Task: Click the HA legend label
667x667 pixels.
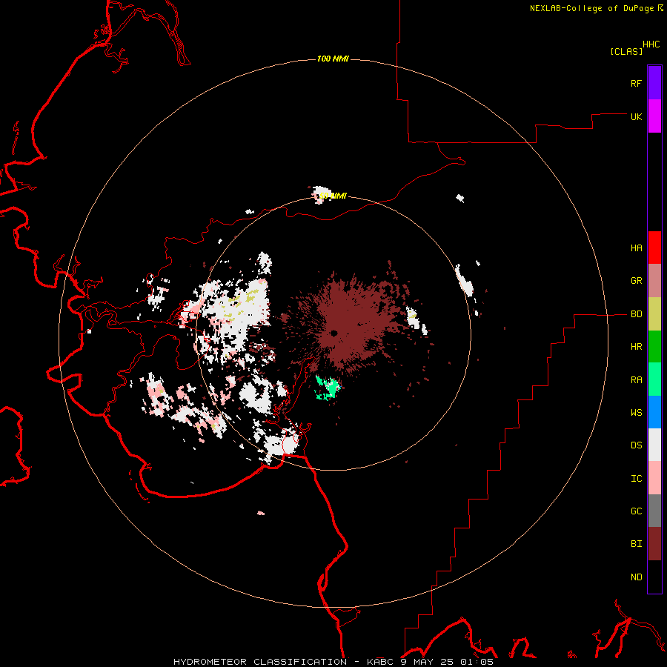Action: click(636, 248)
